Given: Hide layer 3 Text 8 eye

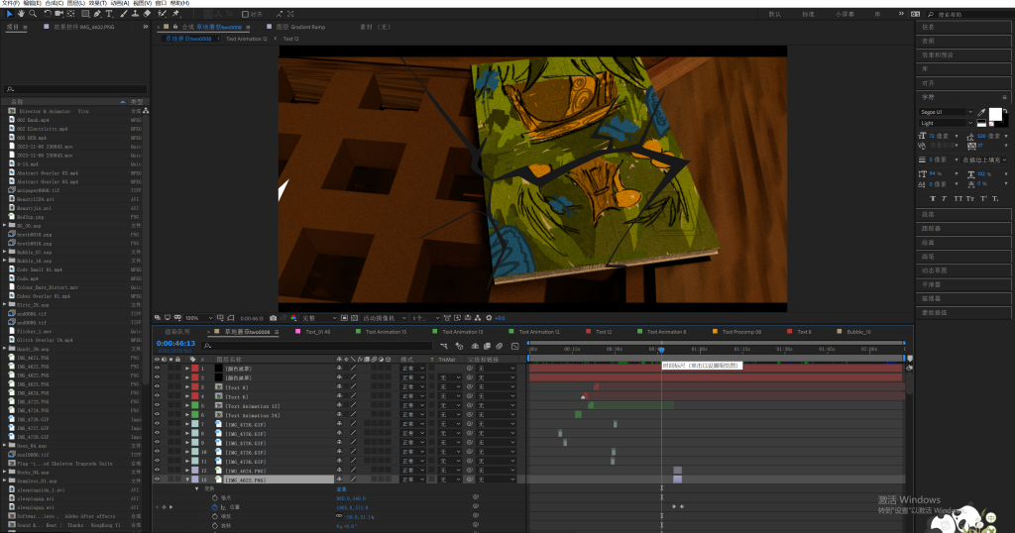Looking at the screenshot, I should click(x=157, y=386).
